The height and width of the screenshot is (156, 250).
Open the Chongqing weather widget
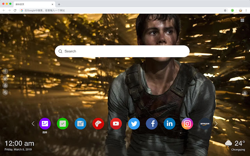click(235, 145)
